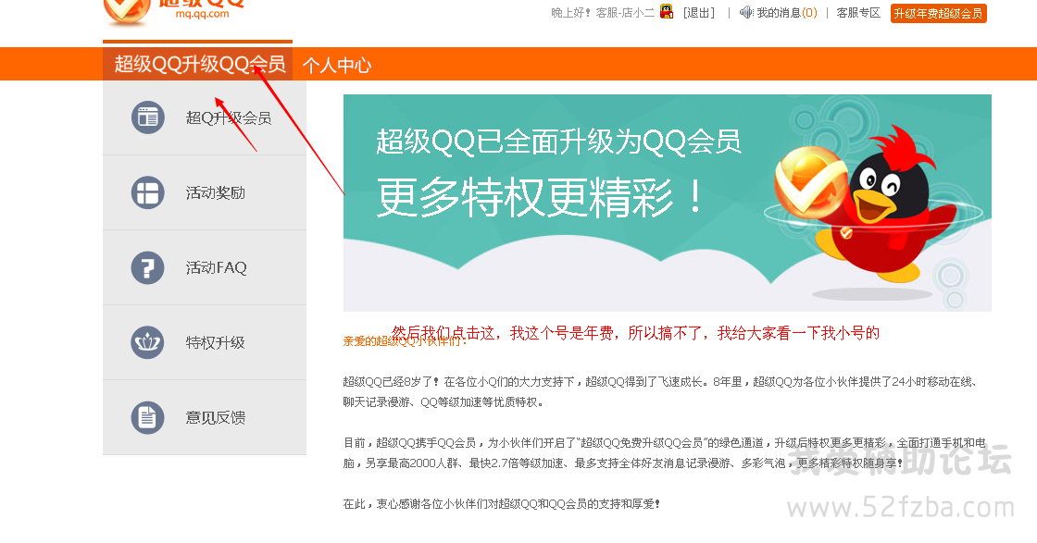Click the mq.qq.com site address text

point(203,14)
